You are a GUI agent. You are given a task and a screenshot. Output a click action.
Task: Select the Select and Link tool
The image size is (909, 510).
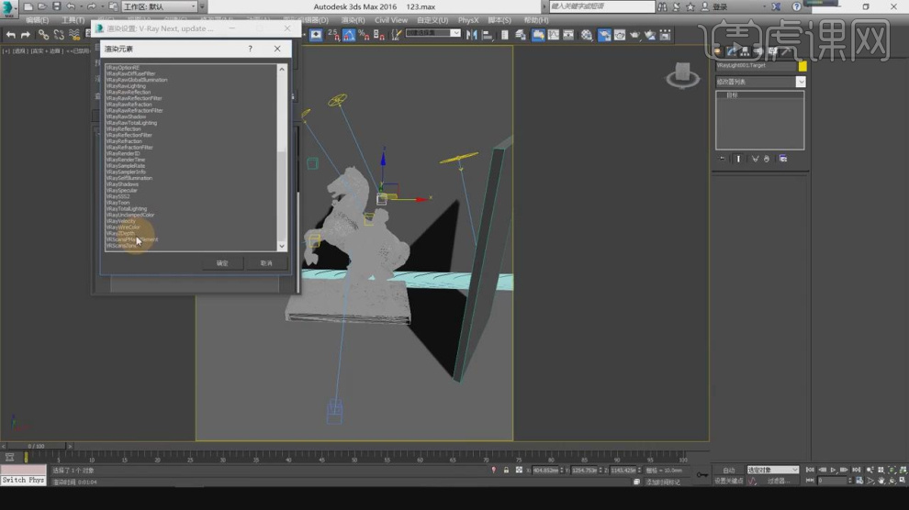pos(43,35)
